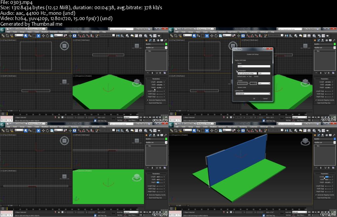This screenshot has height=217, width=337.
Task: Click search keyword field in 00:01:00 frame
Action: pyautogui.click(x=121, y=29)
